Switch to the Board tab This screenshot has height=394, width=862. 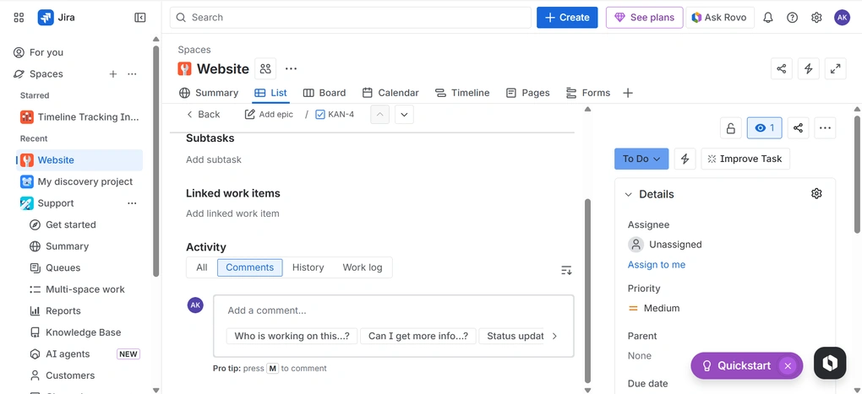(325, 93)
